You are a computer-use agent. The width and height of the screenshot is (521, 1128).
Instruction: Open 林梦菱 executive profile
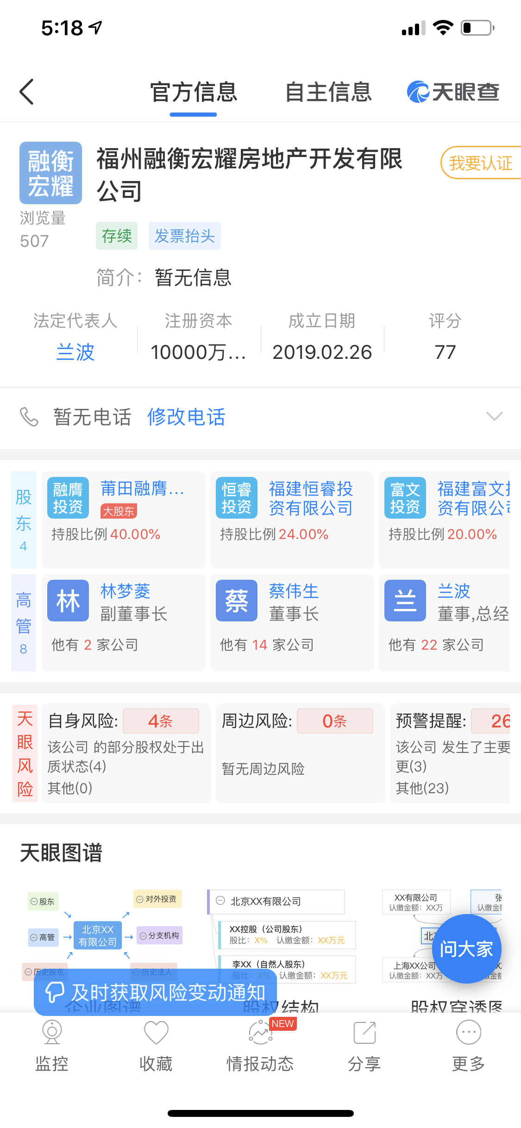click(126, 591)
